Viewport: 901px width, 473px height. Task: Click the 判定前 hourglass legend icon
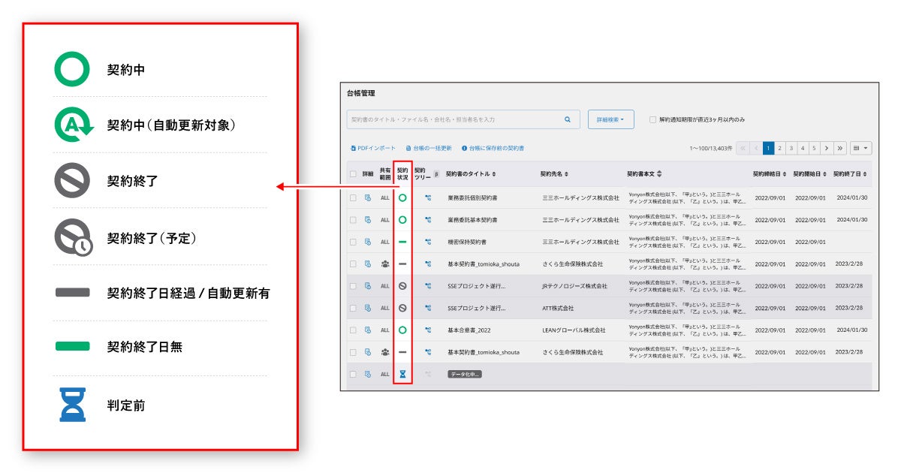73,405
